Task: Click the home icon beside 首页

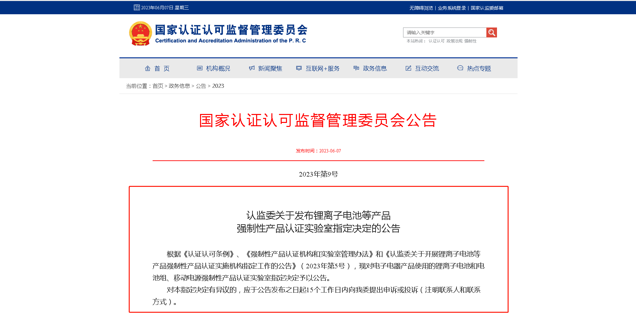Action: [x=148, y=68]
